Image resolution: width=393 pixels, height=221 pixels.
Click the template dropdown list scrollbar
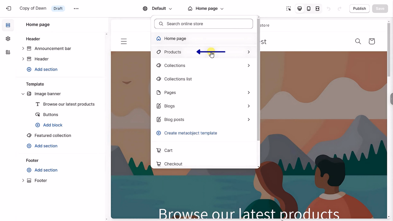pos(258,80)
